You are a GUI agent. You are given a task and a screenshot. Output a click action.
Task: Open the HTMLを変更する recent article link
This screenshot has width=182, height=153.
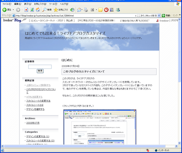pos(34,97)
